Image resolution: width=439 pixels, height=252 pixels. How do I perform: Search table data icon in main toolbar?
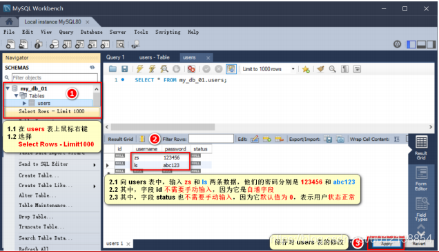(x=120, y=44)
